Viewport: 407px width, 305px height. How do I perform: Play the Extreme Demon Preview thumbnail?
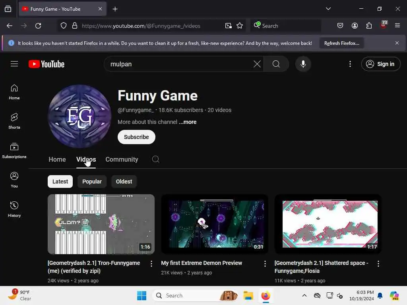215,224
